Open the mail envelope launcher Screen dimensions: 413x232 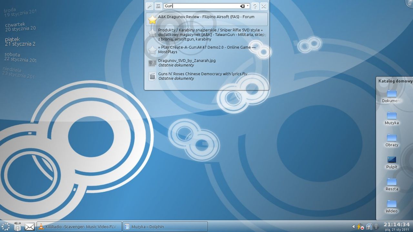coord(30,227)
